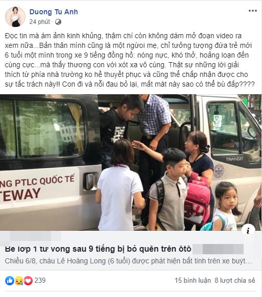Screen dimensions: 262x297
Task: Click the info i icon on photo
Action: click(248, 230)
